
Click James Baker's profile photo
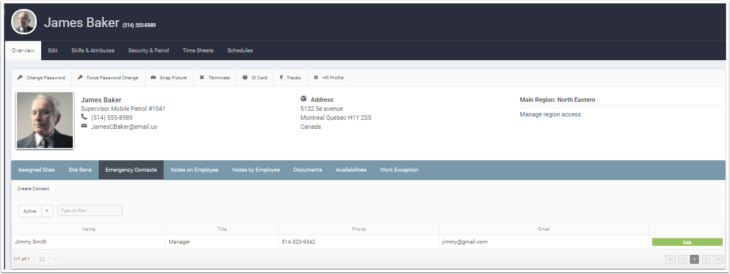(45, 120)
